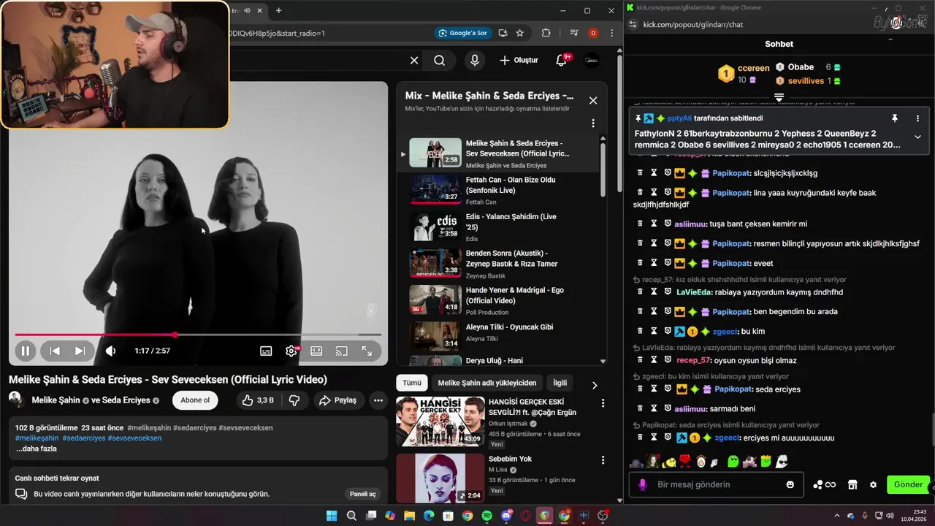The width and height of the screenshot is (935, 526).
Task: Open Discord from the taskbar
Action: [507, 516]
